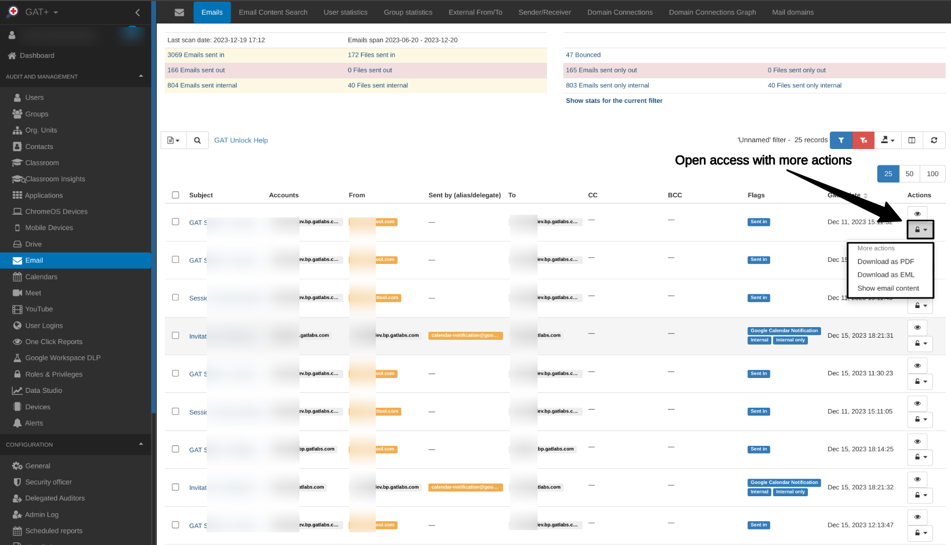Screen dimensions: 951x545
Task: Click the mail envelope icon in top bar
Action: click(179, 12)
